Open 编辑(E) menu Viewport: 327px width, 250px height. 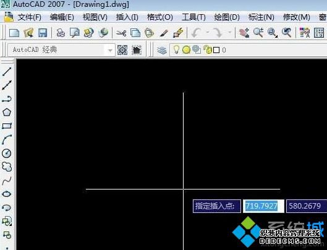(62, 17)
